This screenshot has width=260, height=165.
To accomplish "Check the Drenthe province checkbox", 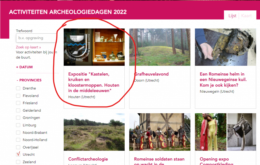I will click(x=18, y=88).
